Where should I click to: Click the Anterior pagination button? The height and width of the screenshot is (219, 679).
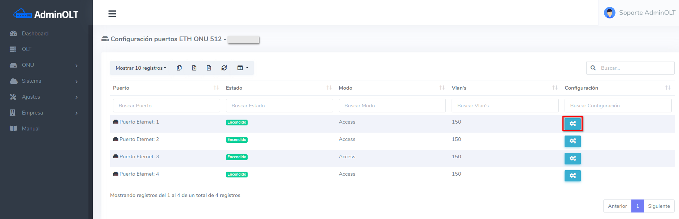(617, 206)
